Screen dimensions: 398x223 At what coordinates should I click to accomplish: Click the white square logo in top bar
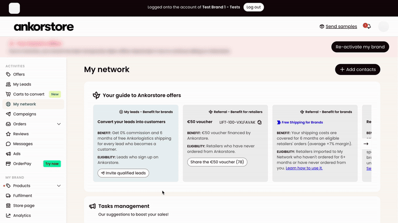[14, 8]
